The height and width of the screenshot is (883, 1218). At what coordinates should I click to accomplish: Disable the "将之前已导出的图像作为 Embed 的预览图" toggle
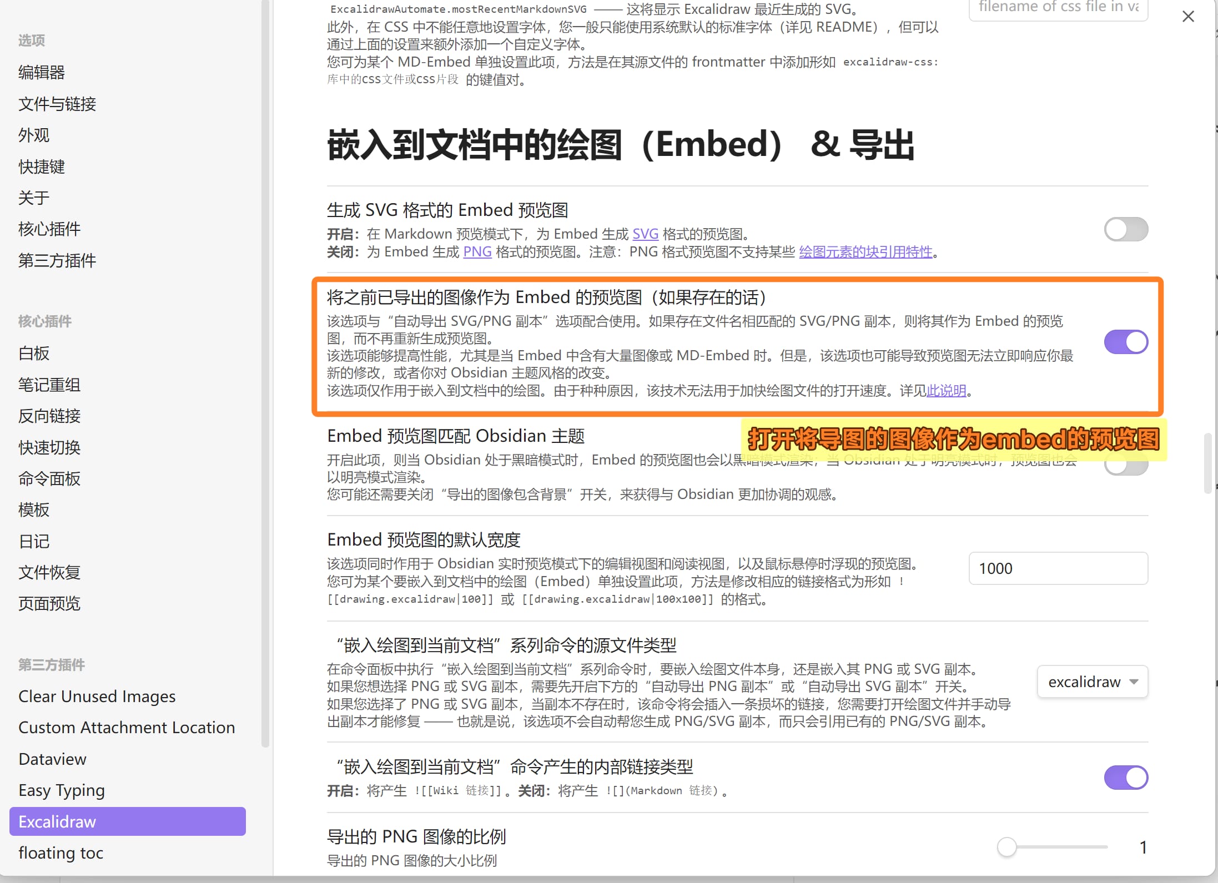pos(1125,342)
